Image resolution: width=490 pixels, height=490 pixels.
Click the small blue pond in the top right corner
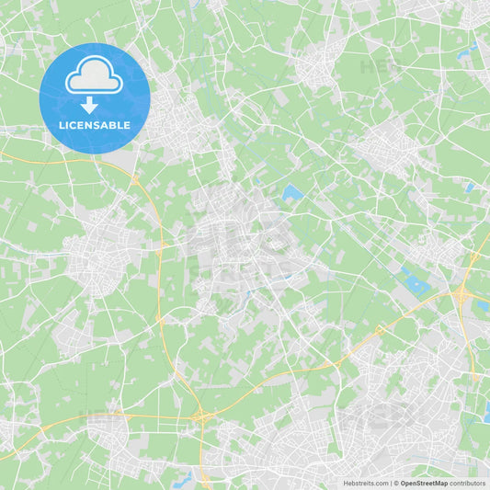tap(467, 52)
